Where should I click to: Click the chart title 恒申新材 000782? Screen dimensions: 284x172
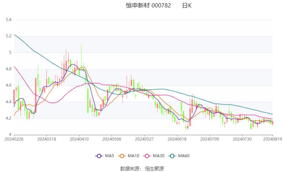click(x=148, y=6)
